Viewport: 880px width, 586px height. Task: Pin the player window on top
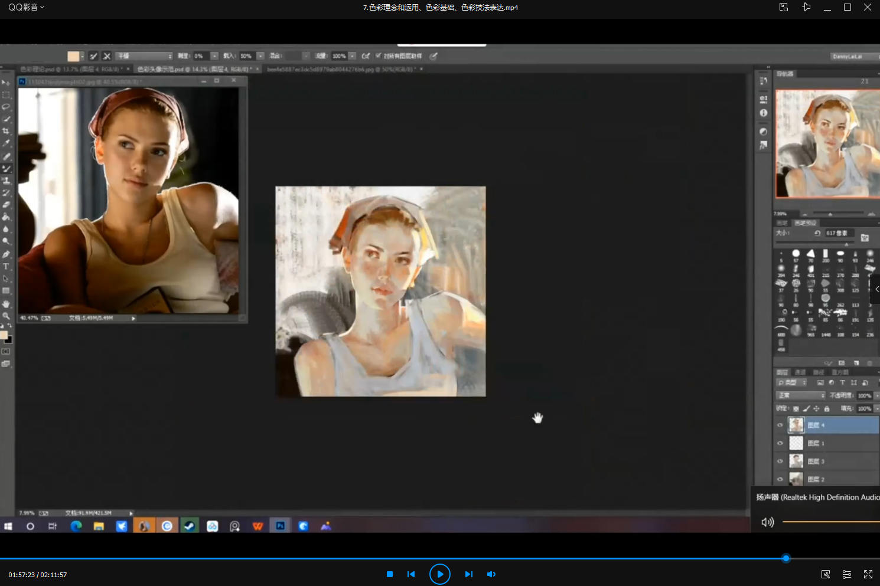(x=806, y=7)
